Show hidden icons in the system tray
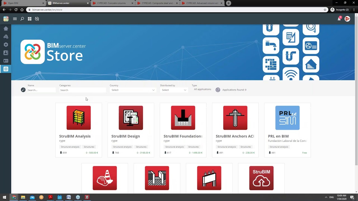Viewport: 358px width, 201px height. click(x=326, y=197)
